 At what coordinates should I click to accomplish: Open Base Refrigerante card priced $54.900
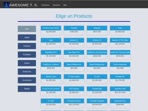[x=97, y=67]
